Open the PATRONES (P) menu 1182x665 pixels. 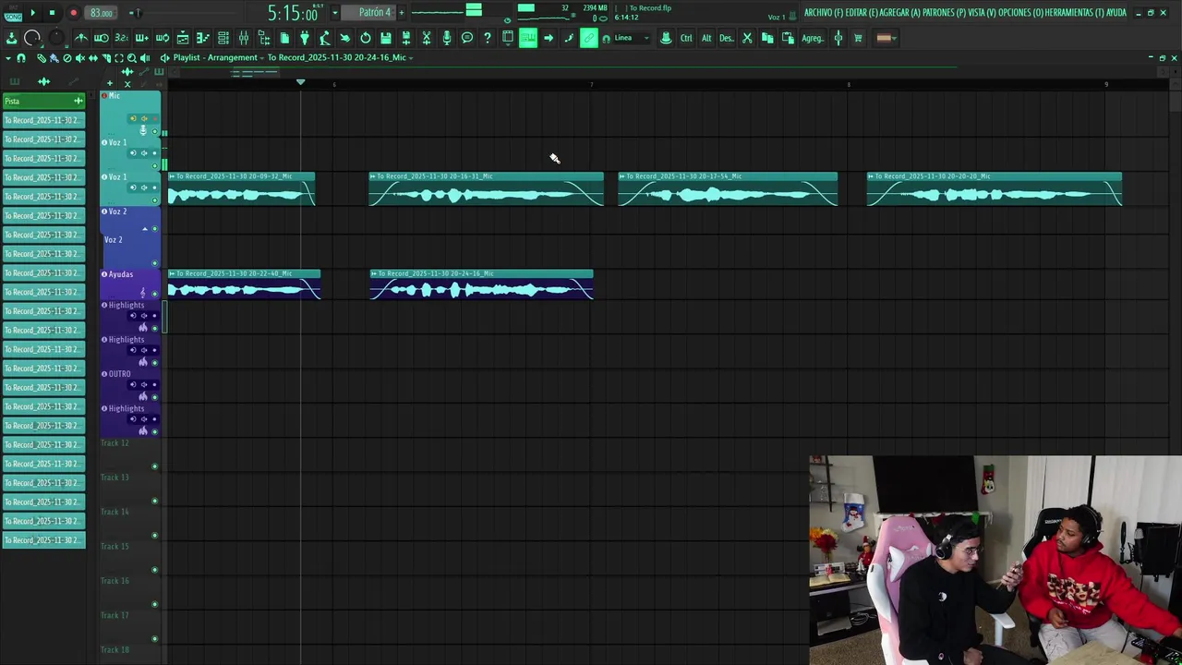coord(944,12)
